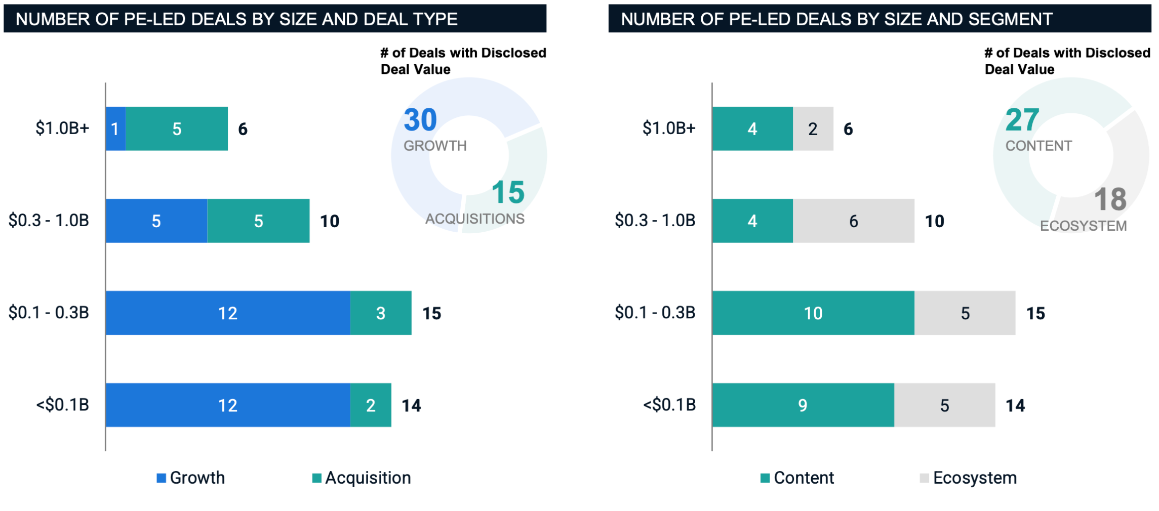The width and height of the screenshot is (1159, 511).
Task: Click the $1.0B+ Growth bar showing 1
Action: (x=116, y=129)
